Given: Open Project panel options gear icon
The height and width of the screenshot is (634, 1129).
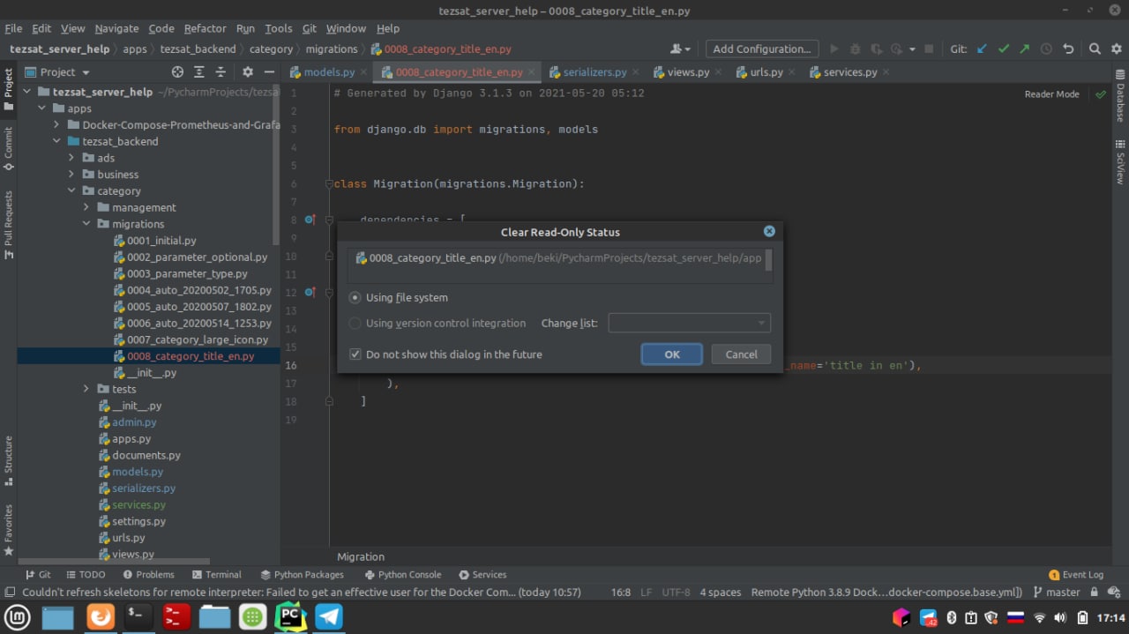Looking at the screenshot, I should coord(248,72).
